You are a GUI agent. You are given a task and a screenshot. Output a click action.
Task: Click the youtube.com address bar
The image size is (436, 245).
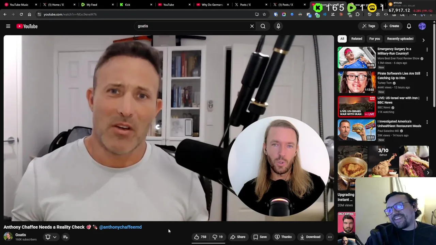[x=146, y=14]
